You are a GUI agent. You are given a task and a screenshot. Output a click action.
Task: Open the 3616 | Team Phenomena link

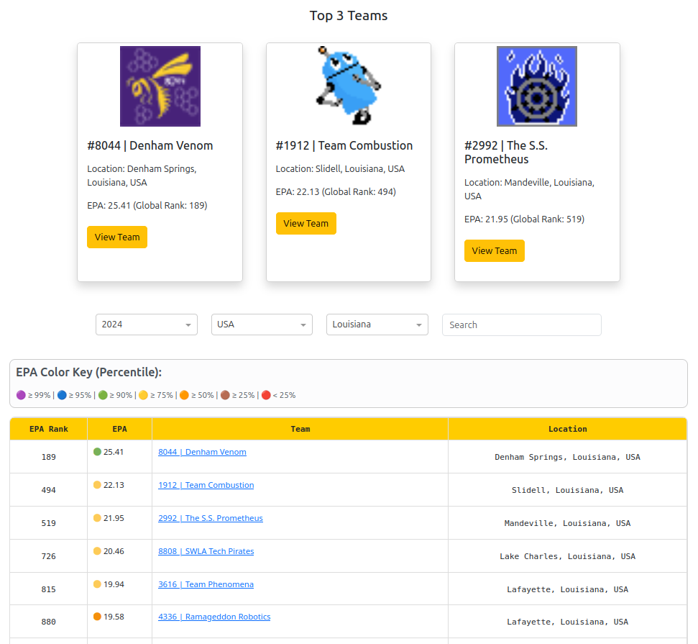(x=206, y=584)
